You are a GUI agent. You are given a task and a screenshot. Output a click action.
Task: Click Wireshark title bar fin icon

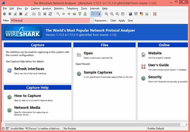(3, 3)
